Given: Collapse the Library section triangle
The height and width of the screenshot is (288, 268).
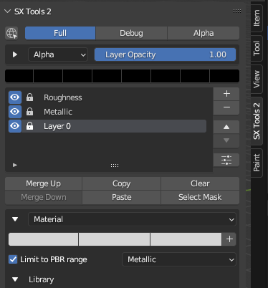Looking at the screenshot, I should [x=15, y=279].
